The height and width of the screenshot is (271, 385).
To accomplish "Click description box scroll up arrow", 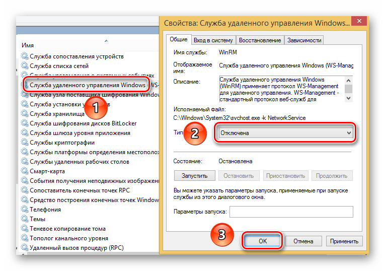I will click(x=348, y=80).
